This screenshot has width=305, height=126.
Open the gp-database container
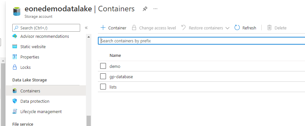pos(121,77)
